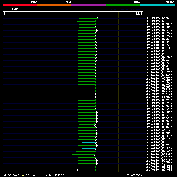Click the cyan alignment bar for UniRef100_C7LLM9
The width and height of the screenshot is (177, 177).
(x=89, y=149)
